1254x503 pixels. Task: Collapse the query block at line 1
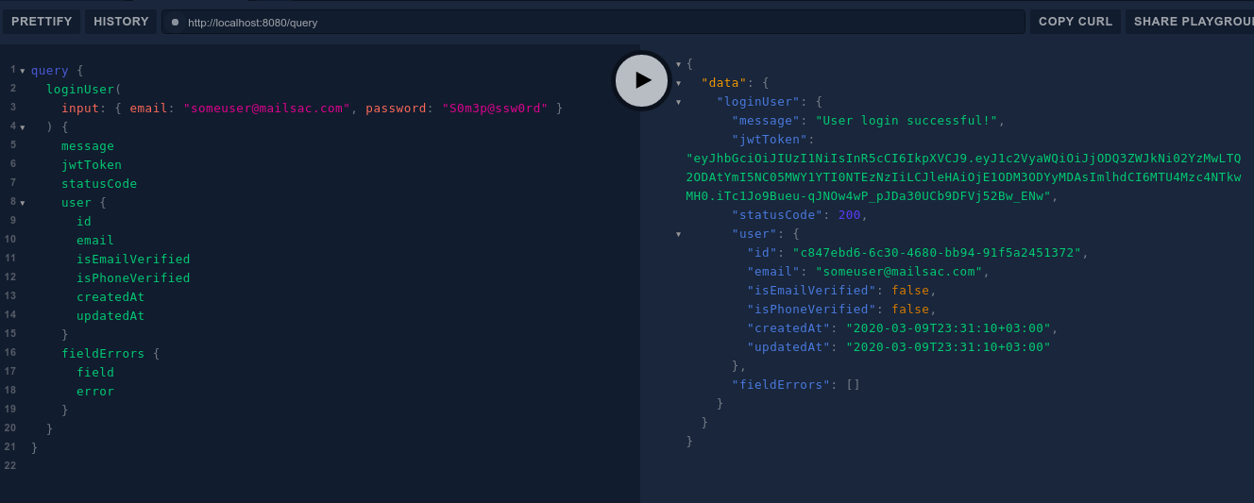tap(23, 71)
